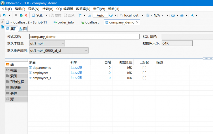The width and height of the screenshot is (213, 134).
Task: Click the search magnifier toolbar icon
Action: (x=192, y=15)
